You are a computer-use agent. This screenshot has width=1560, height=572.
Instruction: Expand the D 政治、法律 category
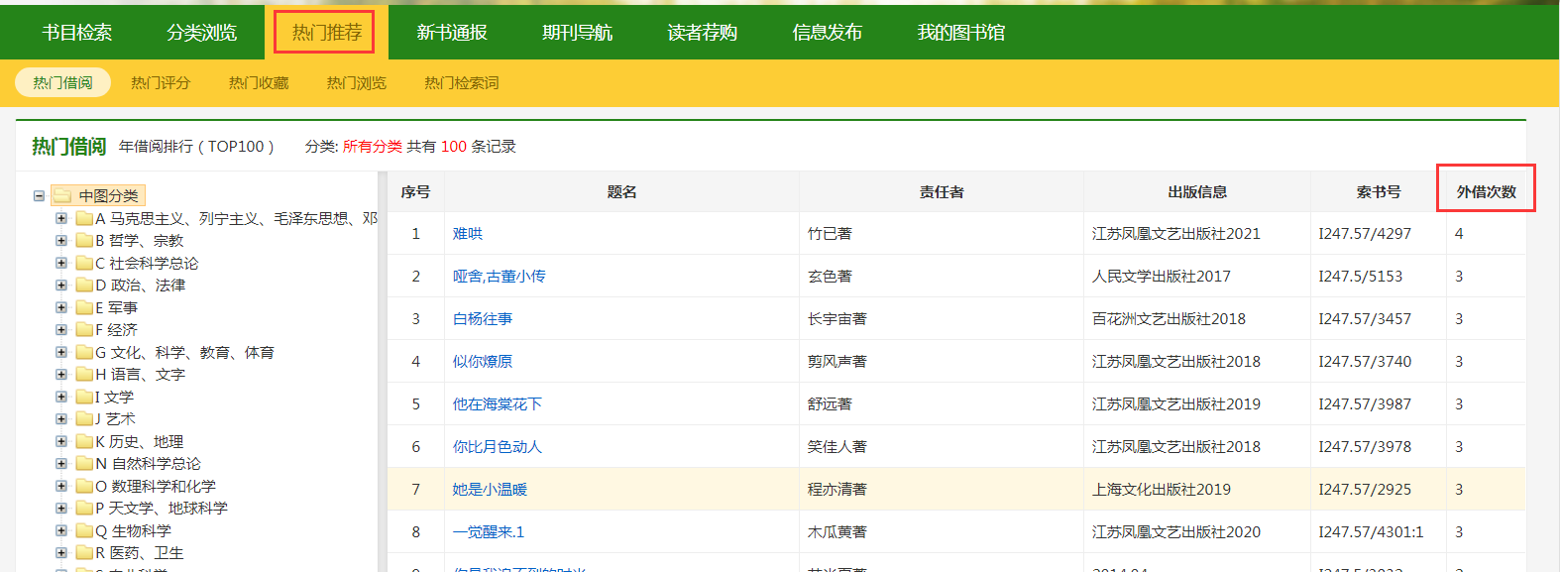[61, 286]
